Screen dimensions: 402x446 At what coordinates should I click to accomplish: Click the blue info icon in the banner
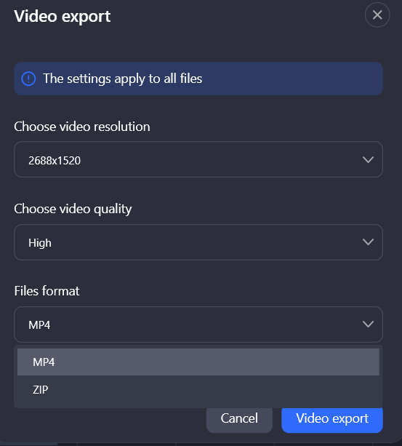(x=28, y=79)
